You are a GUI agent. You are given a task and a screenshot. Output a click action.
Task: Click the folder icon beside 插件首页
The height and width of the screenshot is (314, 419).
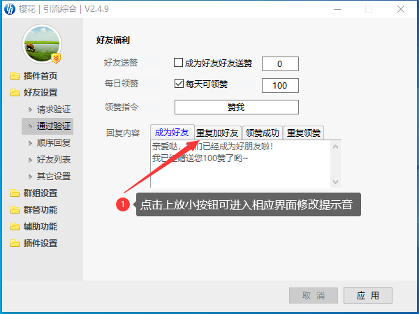(x=15, y=76)
